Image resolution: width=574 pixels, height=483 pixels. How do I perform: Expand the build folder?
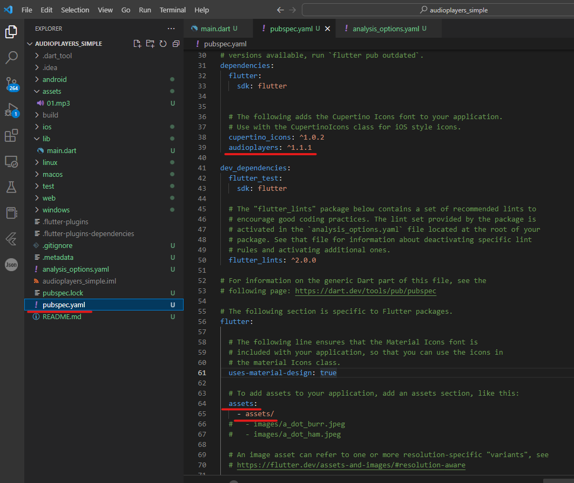tap(104, 115)
